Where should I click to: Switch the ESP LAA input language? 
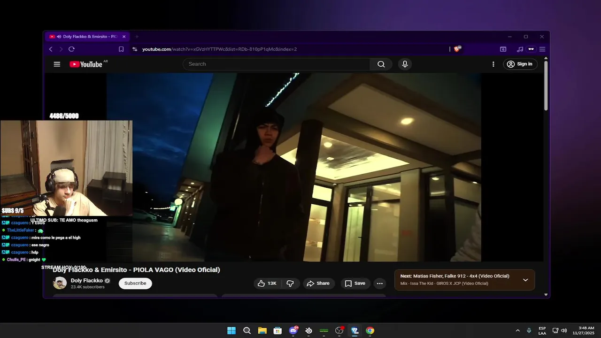click(x=542, y=330)
